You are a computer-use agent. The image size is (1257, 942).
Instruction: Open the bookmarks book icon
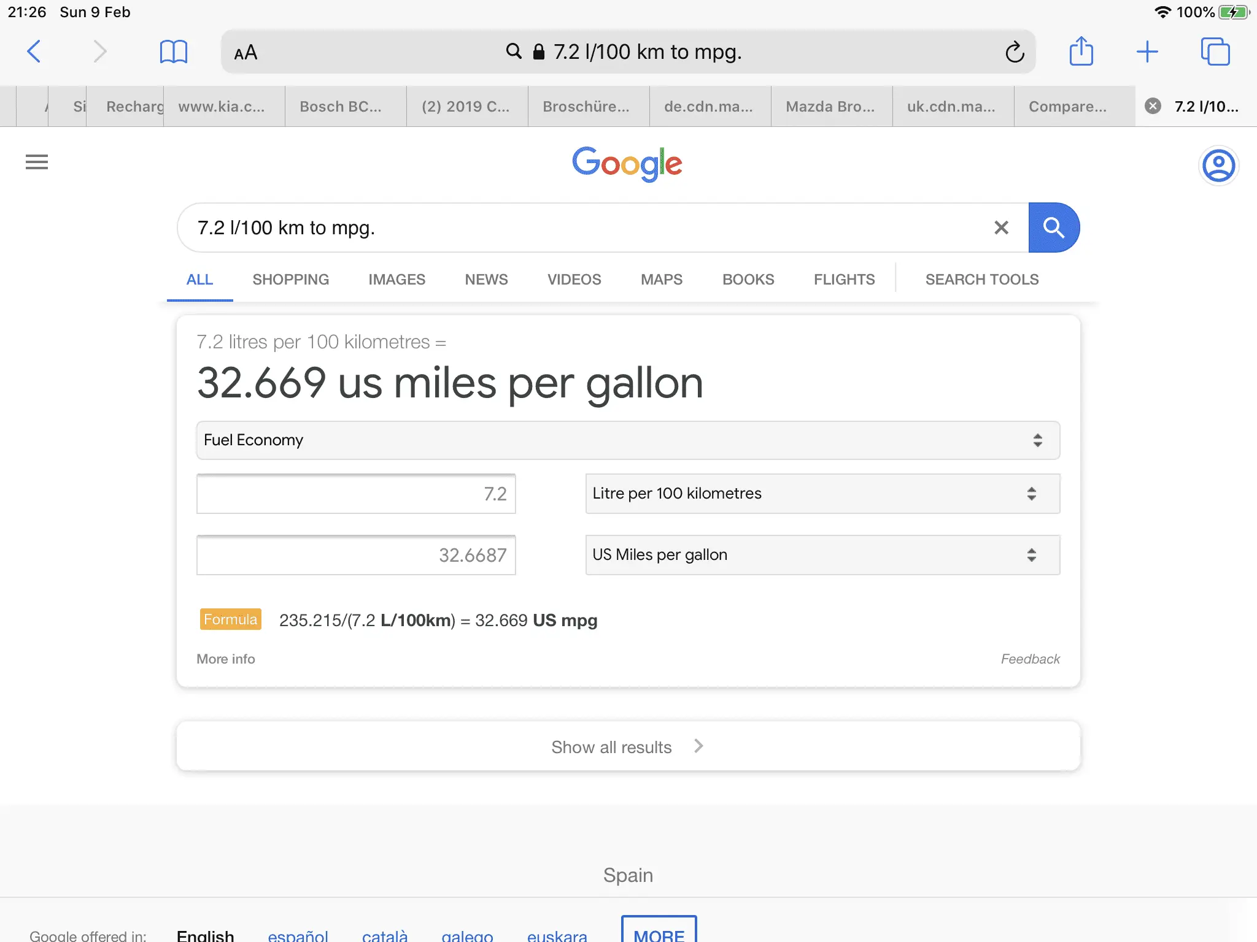click(x=173, y=52)
